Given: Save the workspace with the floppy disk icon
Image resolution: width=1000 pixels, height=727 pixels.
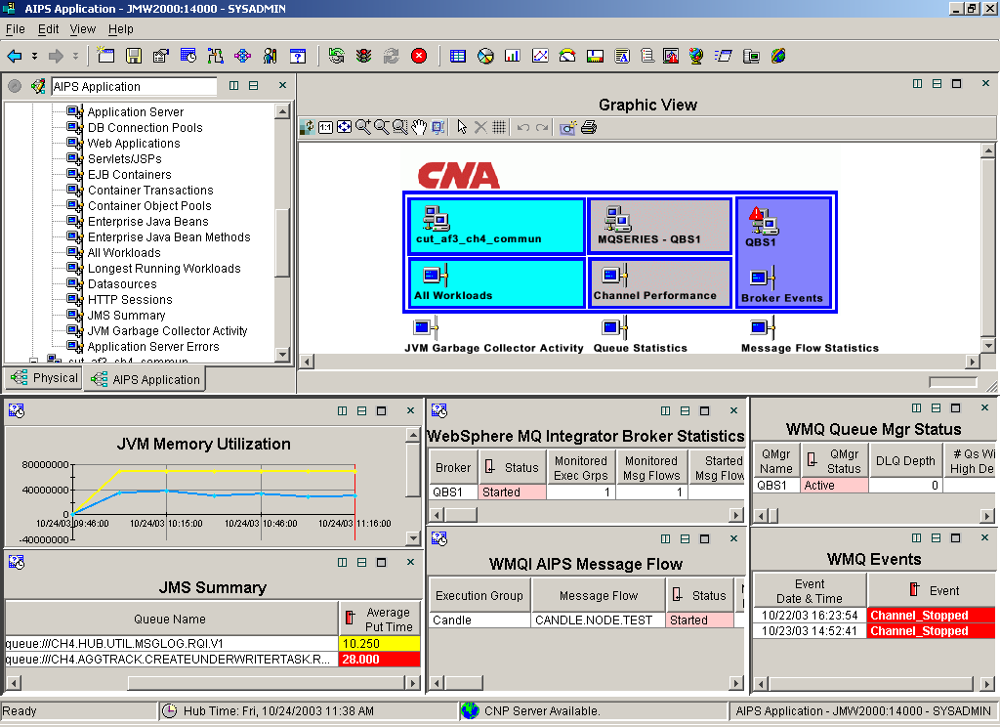Looking at the screenshot, I should (x=133, y=56).
